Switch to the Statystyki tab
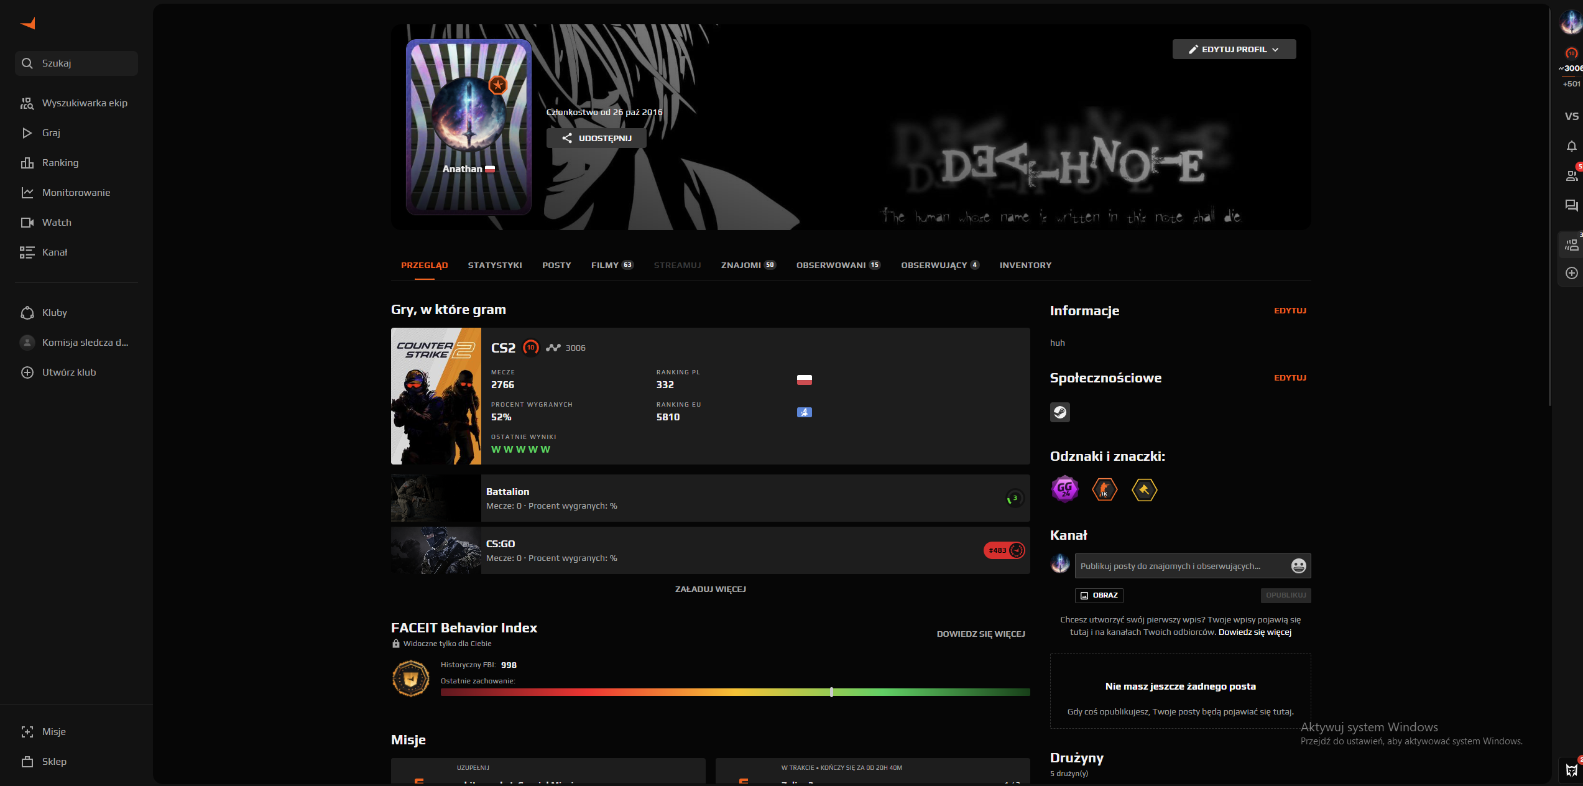The height and width of the screenshot is (786, 1583). point(495,266)
